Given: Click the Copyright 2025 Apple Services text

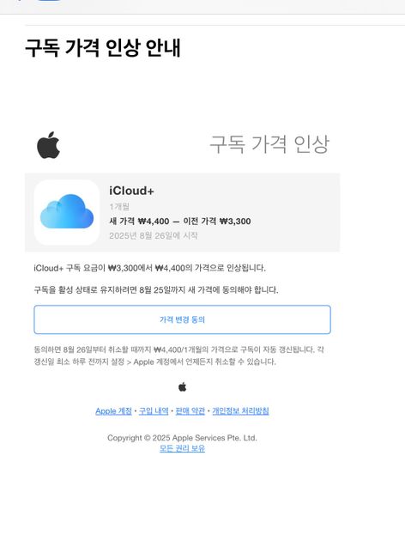Looking at the screenshot, I should coord(182,438).
